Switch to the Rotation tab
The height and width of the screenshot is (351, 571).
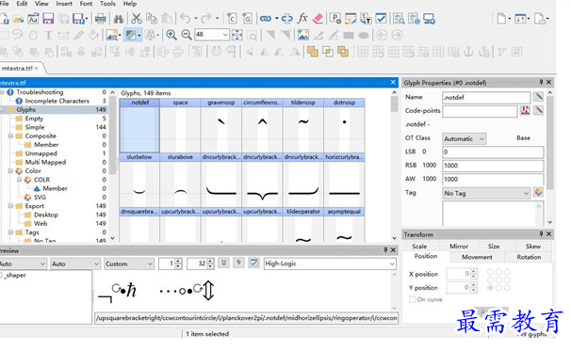[529, 257]
